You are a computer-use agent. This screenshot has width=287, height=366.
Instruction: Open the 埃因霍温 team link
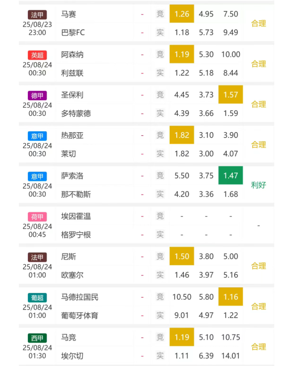tap(75, 216)
